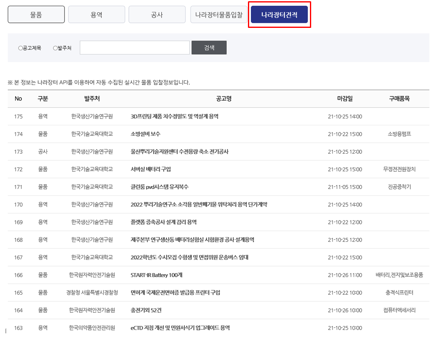
Task: Open 울산뿌리기술지원센터 전기공사 notice
Action: [179, 152]
